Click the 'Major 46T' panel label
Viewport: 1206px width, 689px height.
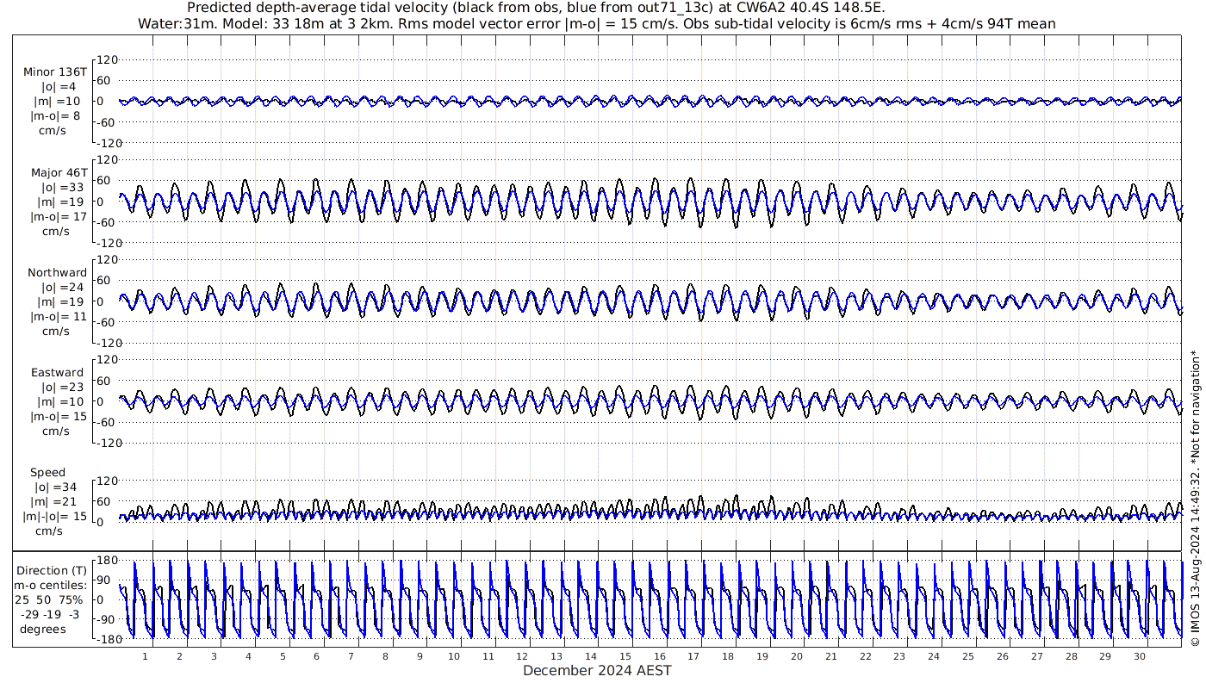click(x=58, y=173)
